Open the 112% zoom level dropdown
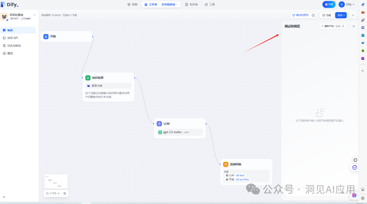The width and height of the screenshot is (367, 204). coord(53,193)
